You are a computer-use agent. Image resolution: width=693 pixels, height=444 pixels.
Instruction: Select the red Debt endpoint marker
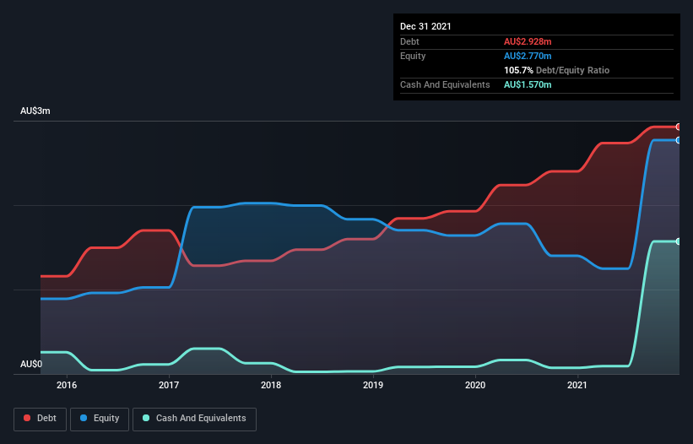(679, 127)
